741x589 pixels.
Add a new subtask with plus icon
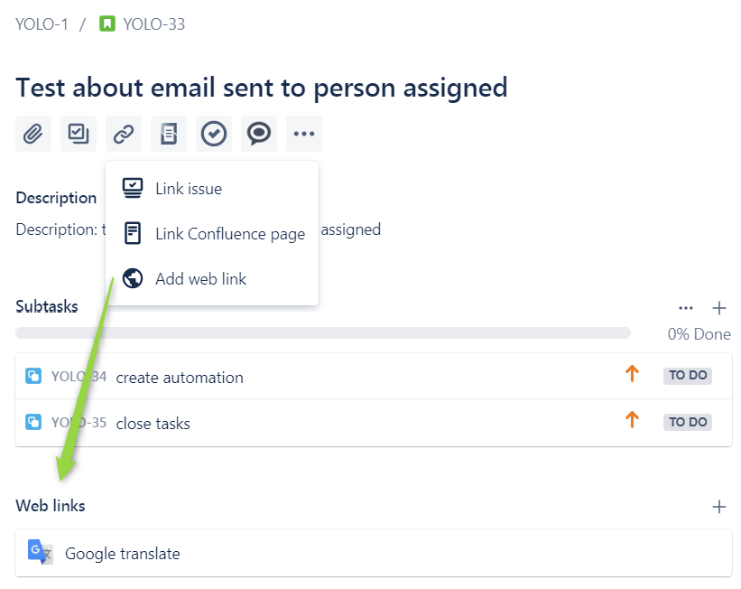pyautogui.click(x=718, y=308)
